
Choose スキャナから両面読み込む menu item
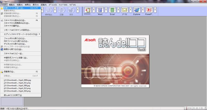(x=21, y=23)
